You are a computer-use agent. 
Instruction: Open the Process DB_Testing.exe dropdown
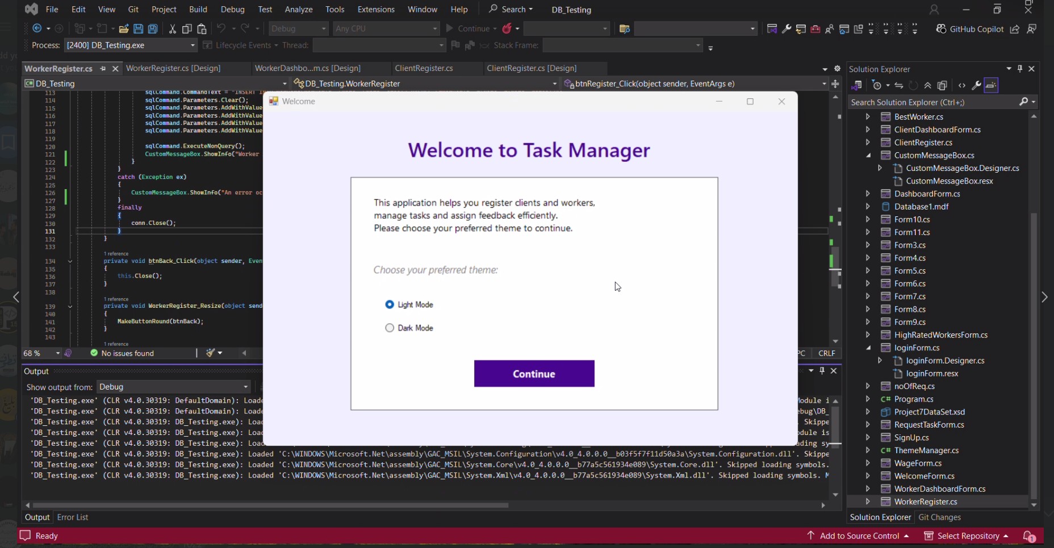(x=131, y=45)
